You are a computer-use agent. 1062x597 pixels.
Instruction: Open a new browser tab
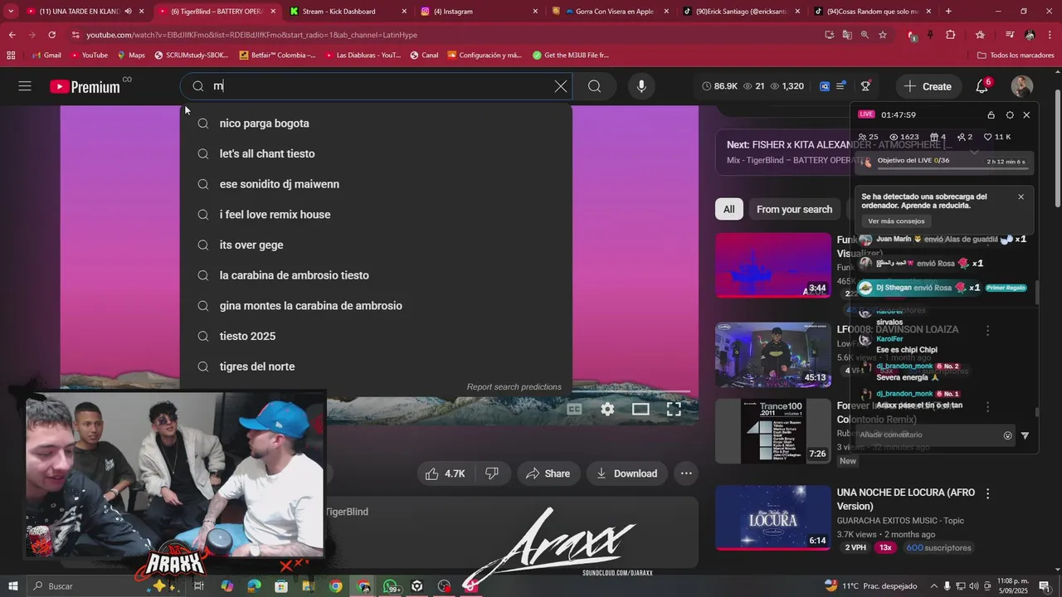[948, 12]
